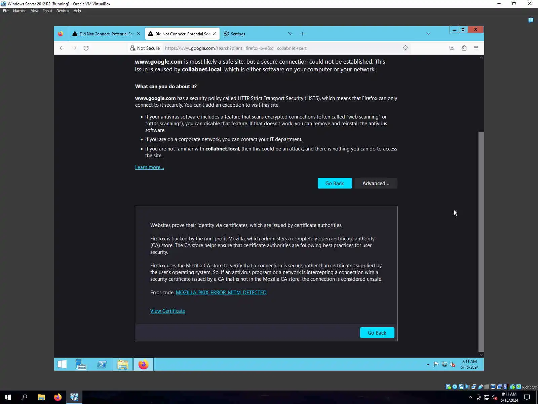List all tabs dropdown chevron
The image size is (538, 404).
click(x=428, y=34)
